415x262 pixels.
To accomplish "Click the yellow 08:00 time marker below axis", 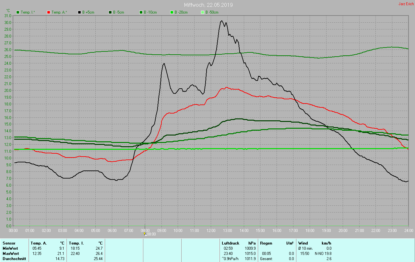I will tap(145, 234).
